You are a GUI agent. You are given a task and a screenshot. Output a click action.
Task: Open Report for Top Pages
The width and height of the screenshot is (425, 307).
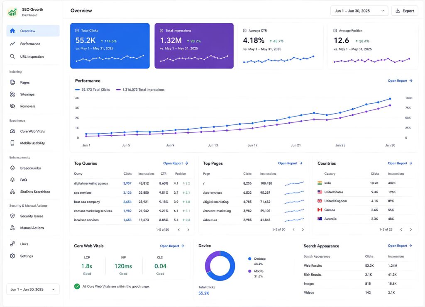pyautogui.click(x=290, y=163)
